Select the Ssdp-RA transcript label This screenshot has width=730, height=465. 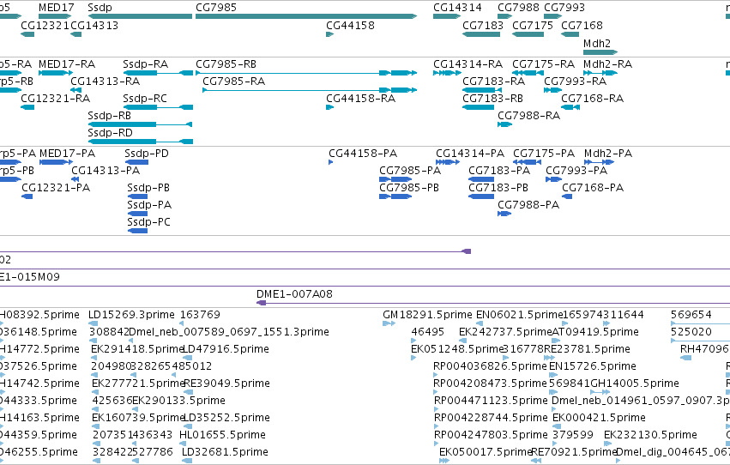click(145, 64)
